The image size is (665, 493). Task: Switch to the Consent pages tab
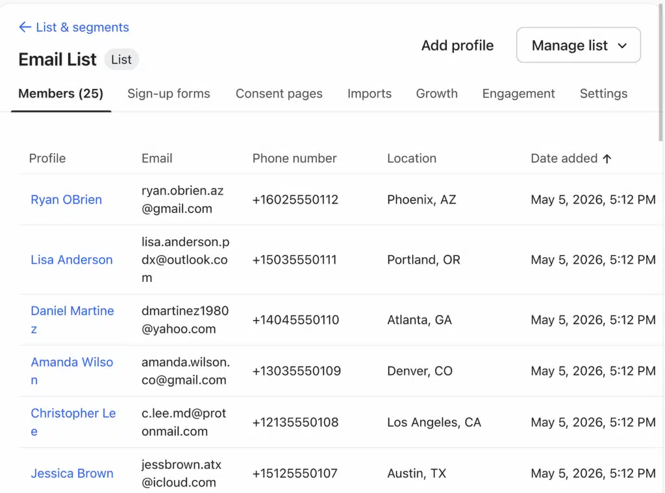(279, 94)
